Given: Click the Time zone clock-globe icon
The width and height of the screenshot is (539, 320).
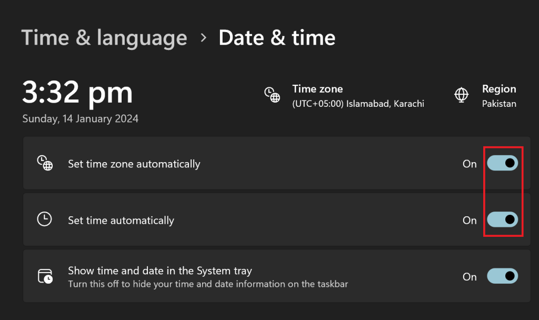Looking at the screenshot, I should [x=272, y=95].
